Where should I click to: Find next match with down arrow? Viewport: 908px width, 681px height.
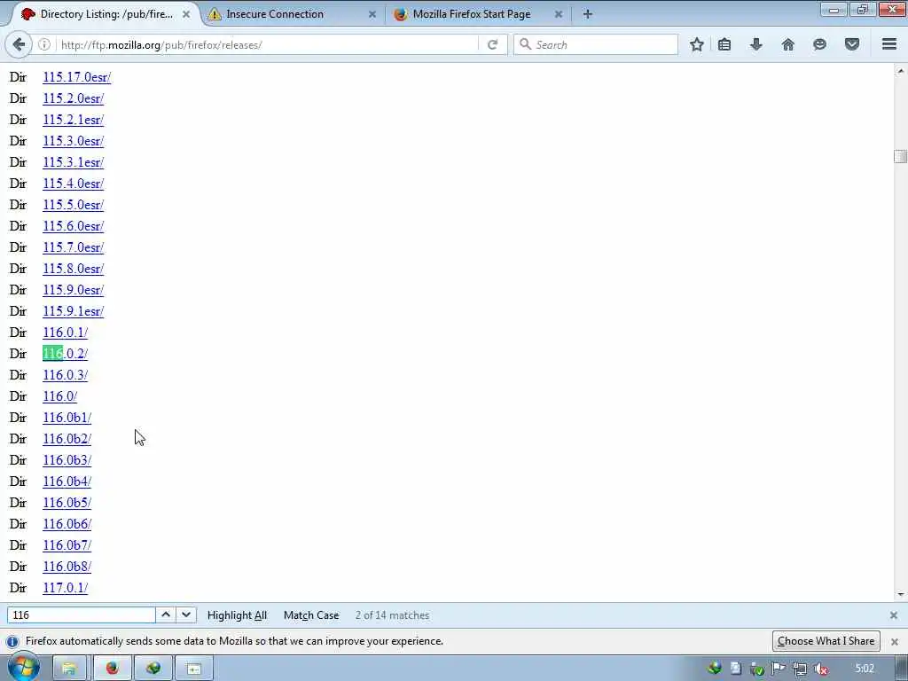(x=186, y=614)
